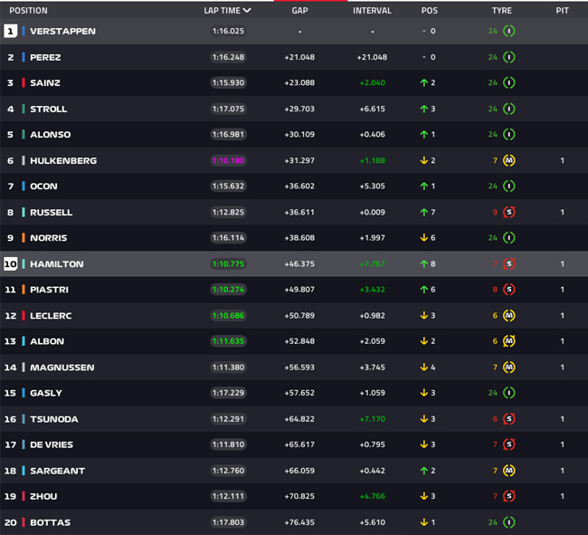Open the HULKENBERG driver name

coord(63,161)
